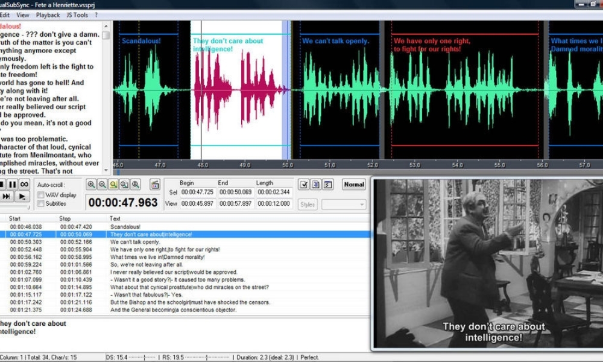This screenshot has width=603, height=362.
Task: Select row 'They don't care about|intelligence!'
Action: point(185,234)
